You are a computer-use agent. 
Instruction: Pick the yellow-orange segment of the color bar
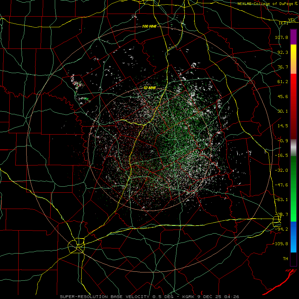293,59
